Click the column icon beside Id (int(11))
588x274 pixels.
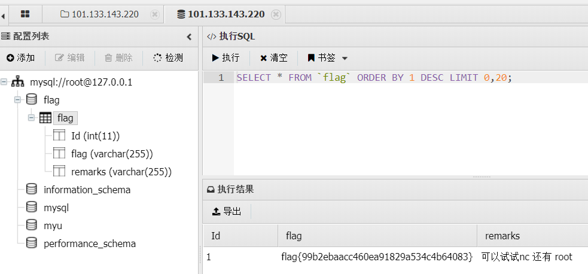pos(59,136)
